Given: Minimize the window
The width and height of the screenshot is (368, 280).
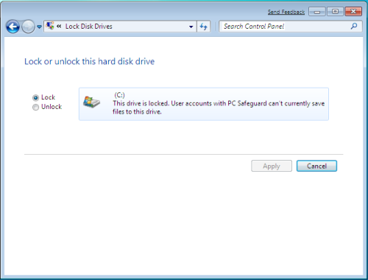Looking at the screenshot, I should tap(317, 12).
